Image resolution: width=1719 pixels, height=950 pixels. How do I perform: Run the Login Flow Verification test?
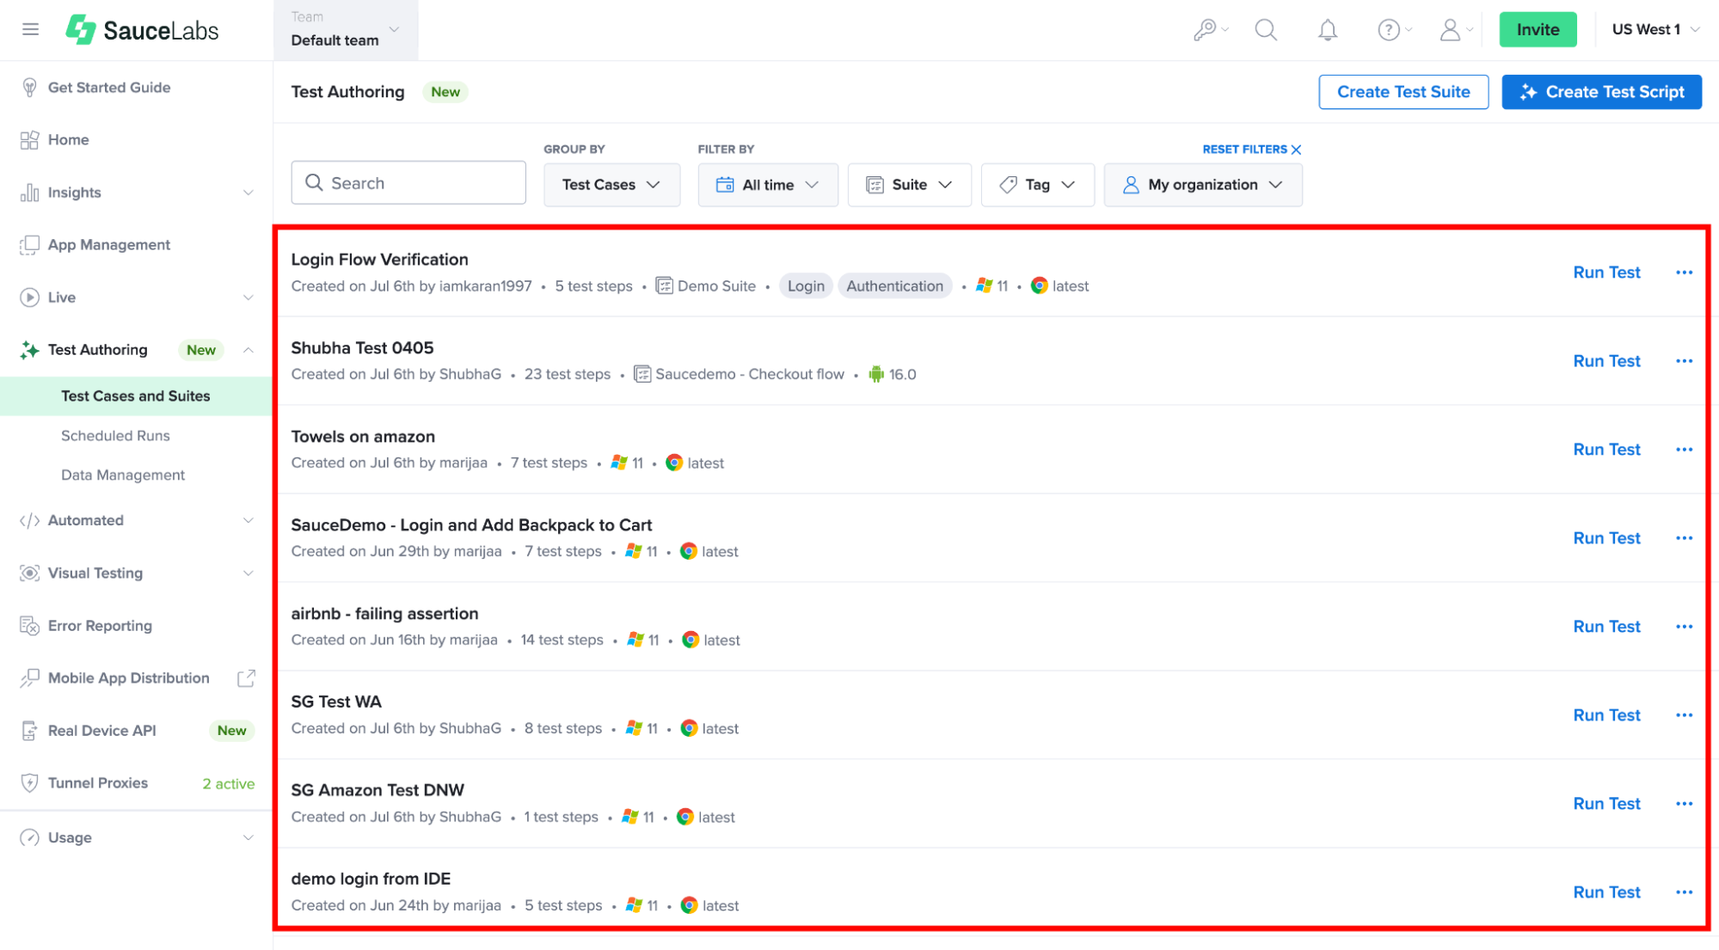1606,273
